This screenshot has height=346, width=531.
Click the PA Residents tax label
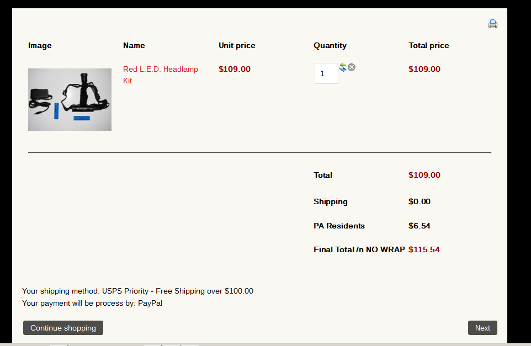point(339,226)
